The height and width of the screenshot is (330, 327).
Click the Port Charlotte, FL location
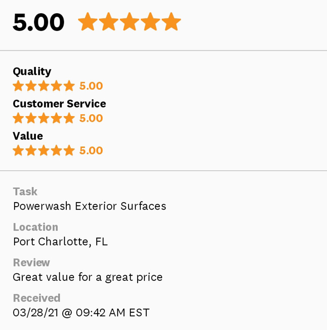click(x=60, y=241)
